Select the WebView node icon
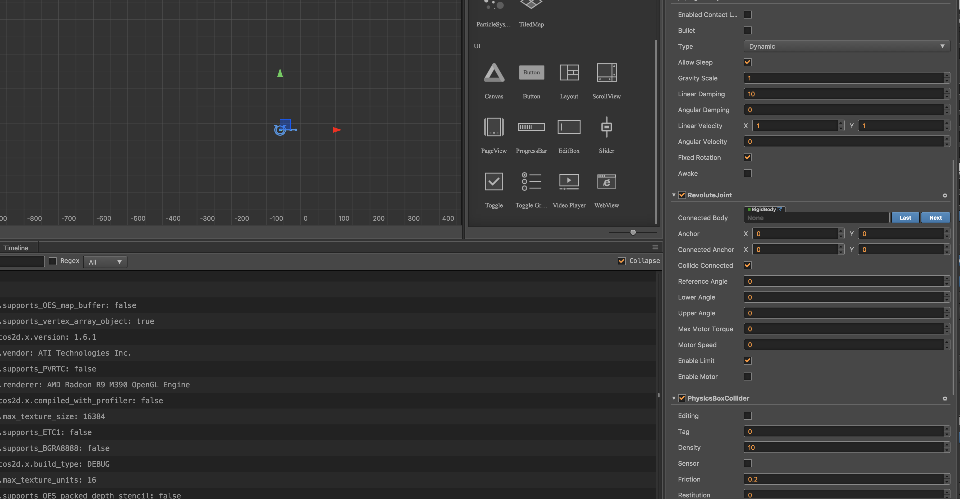Image resolution: width=960 pixels, height=499 pixels. (x=606, y=182)
